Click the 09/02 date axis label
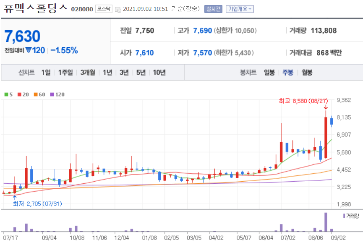This screenshot has width=363, height=245. point(338,237)
